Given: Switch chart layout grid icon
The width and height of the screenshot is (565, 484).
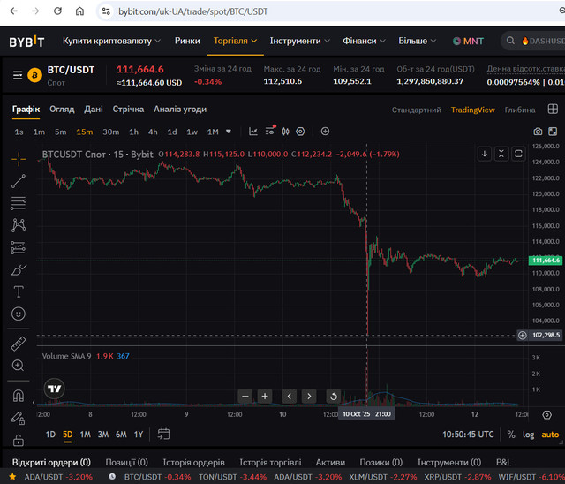Looking at the screenshot, I should coord(553,109).
